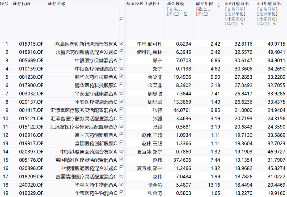
Task: Toggle checkbox for 富国医药创新股票A
Action: pyautogui.click(x=121, y=134)
